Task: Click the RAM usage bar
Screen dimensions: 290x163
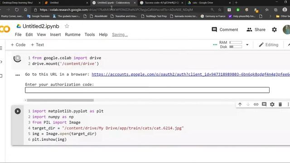Action: (x=236, y=43)
